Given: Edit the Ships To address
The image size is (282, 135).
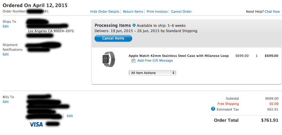Looking at the screenshot, I should (6, 26).
